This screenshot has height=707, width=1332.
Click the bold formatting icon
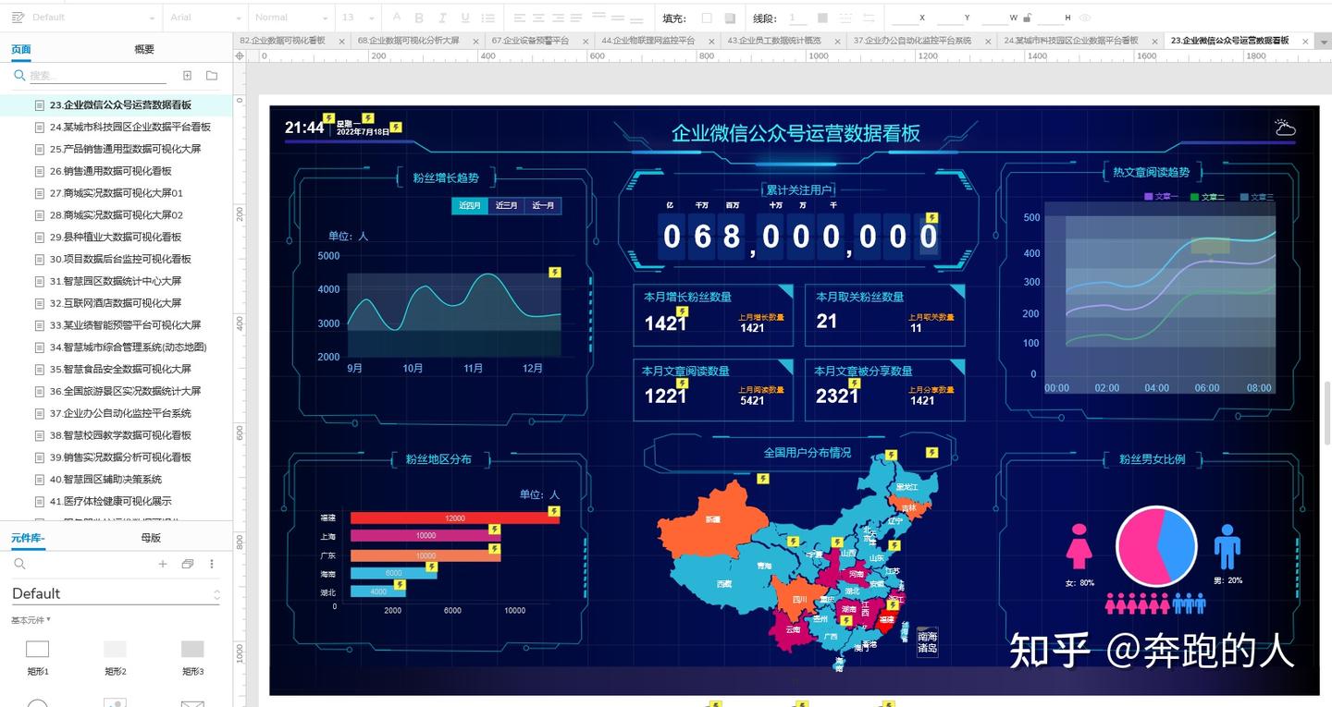(419, 18)
